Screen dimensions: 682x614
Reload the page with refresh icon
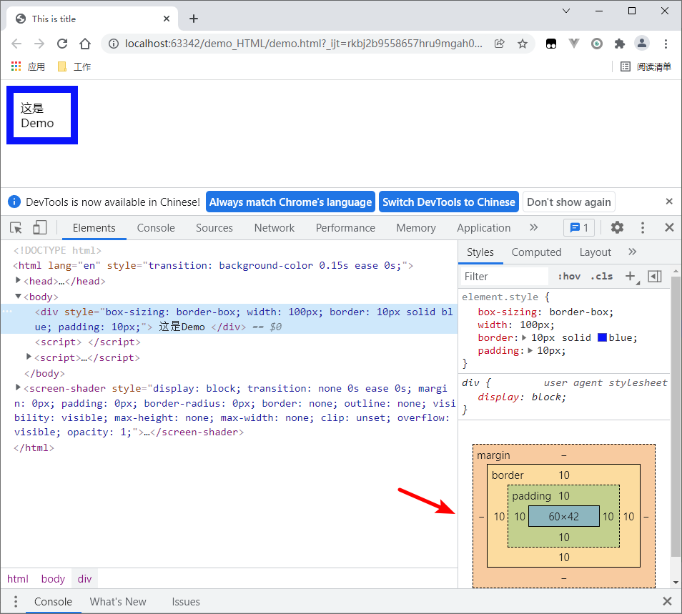pyautogui.click(x=62, y=44)
